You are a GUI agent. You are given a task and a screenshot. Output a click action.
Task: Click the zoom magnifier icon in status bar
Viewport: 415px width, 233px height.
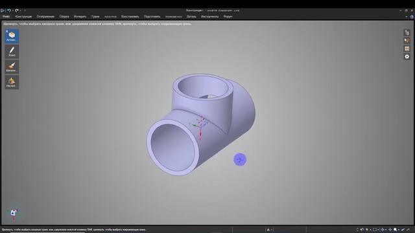(x=395, y=230)
